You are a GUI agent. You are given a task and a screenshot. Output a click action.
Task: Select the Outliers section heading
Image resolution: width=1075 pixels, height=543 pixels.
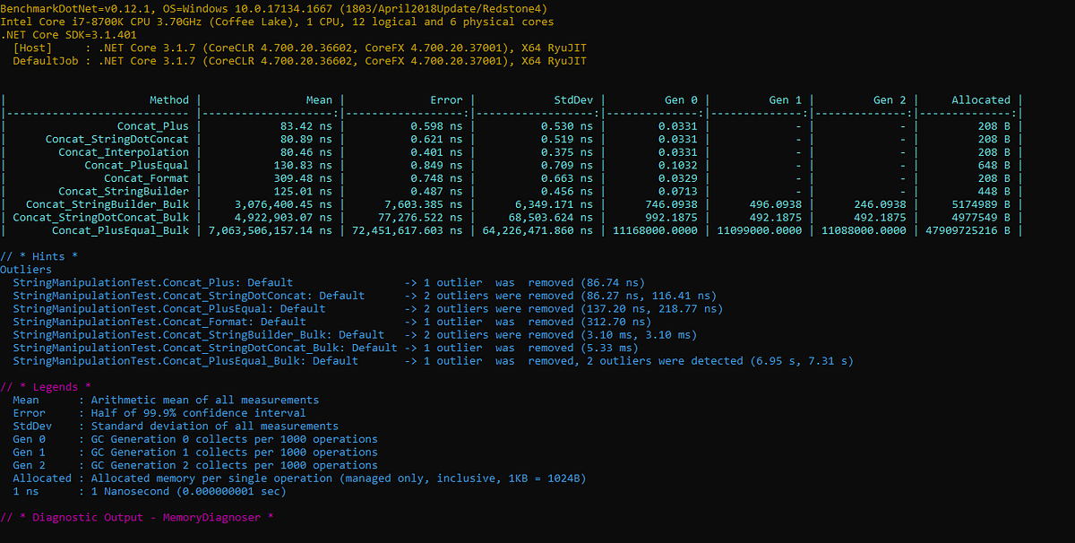click(x=26, y=269)
